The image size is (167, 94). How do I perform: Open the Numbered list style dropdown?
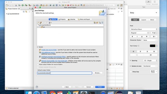click(150, 66)
